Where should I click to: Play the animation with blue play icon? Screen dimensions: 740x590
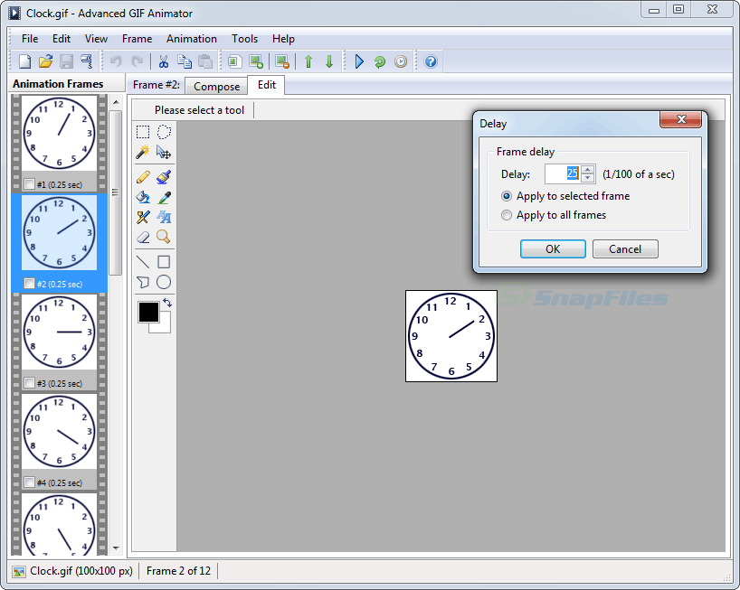(x=359, y=61)
